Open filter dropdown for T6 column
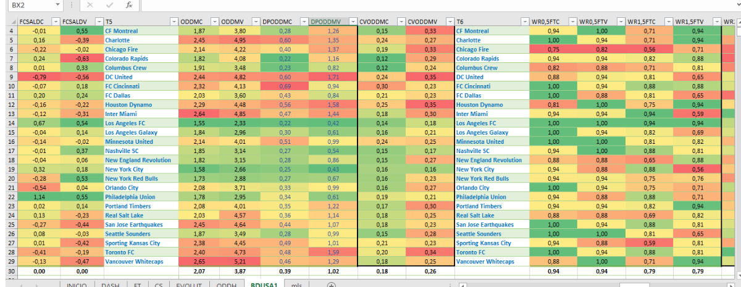Screen dimensions: 741x287 [x=525, y=22]
